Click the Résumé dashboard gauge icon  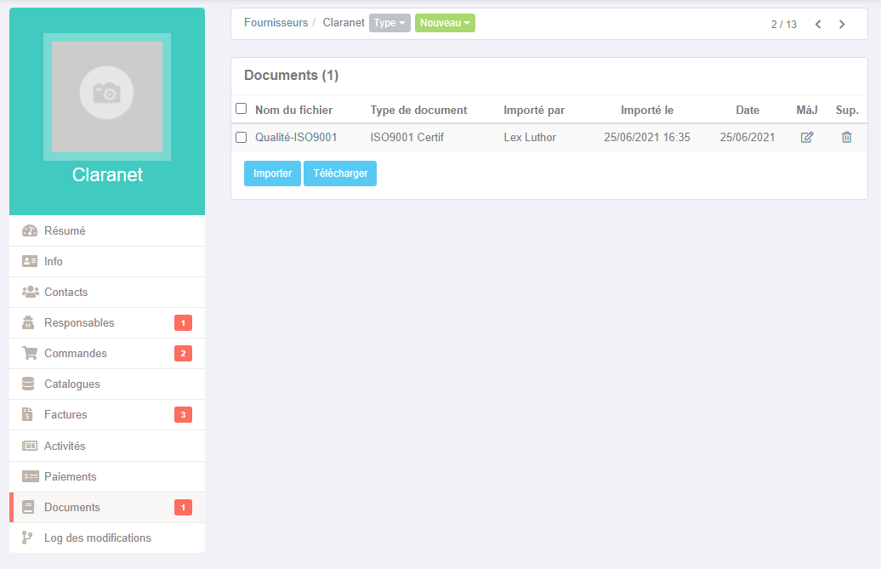(x=29, y=230)
